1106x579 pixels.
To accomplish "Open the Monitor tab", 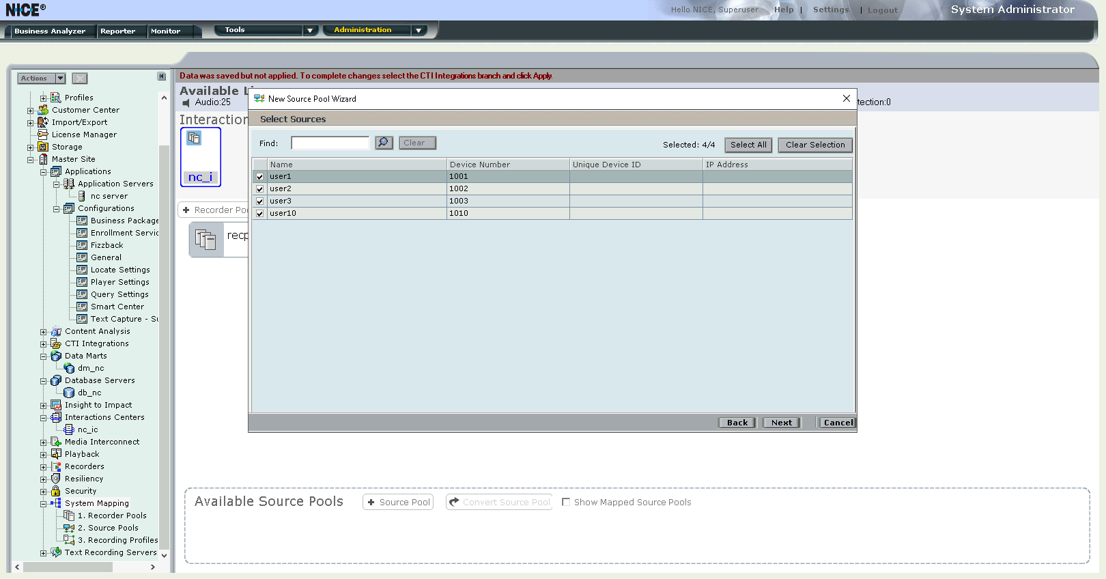I will coord(165,31).
